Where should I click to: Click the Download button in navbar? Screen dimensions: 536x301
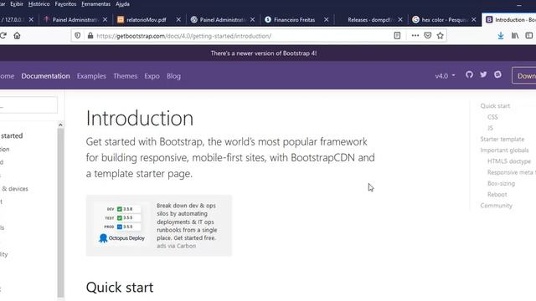[524, 75]
